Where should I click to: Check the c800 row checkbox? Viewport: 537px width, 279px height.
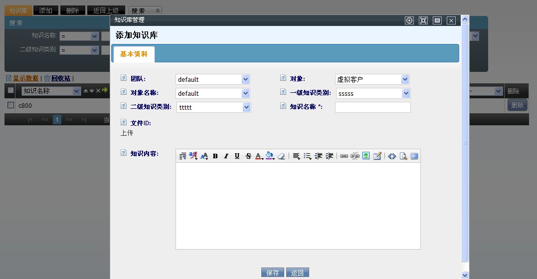[x=10, y=105]
